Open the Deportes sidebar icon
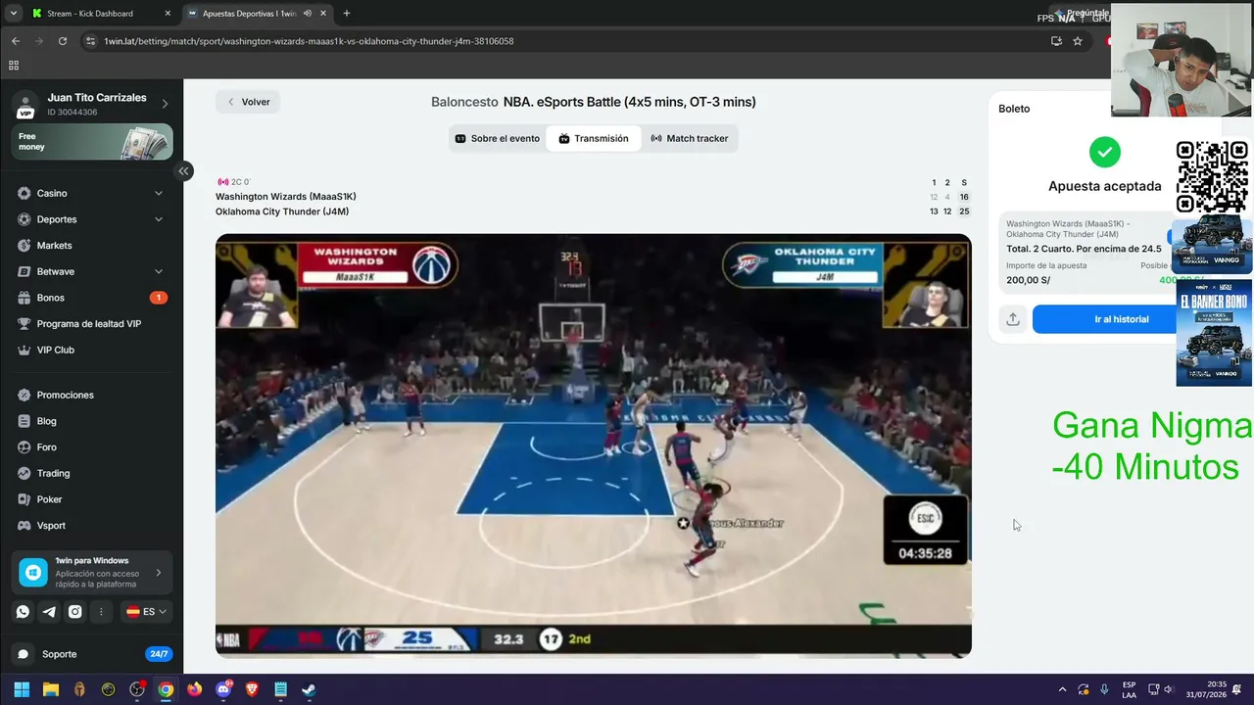The height and width of the screenshot is (705, 1254). click(x=24, y=219)
